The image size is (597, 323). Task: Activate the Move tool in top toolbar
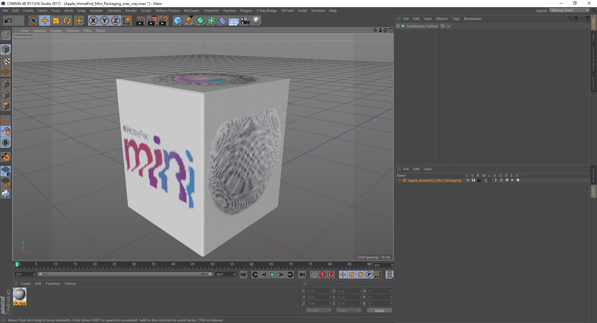(45, 21)
